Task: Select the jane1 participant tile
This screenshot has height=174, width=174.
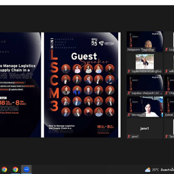Action: click(145, 128)
